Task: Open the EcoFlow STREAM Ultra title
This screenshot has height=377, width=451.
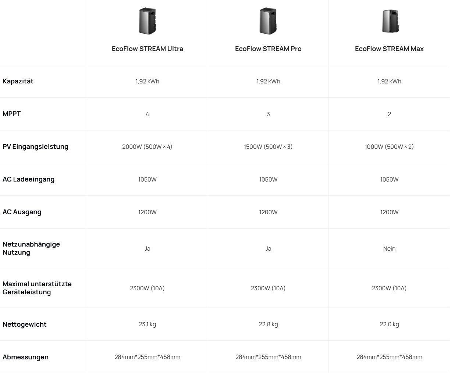Action: [x=148, y=49]
